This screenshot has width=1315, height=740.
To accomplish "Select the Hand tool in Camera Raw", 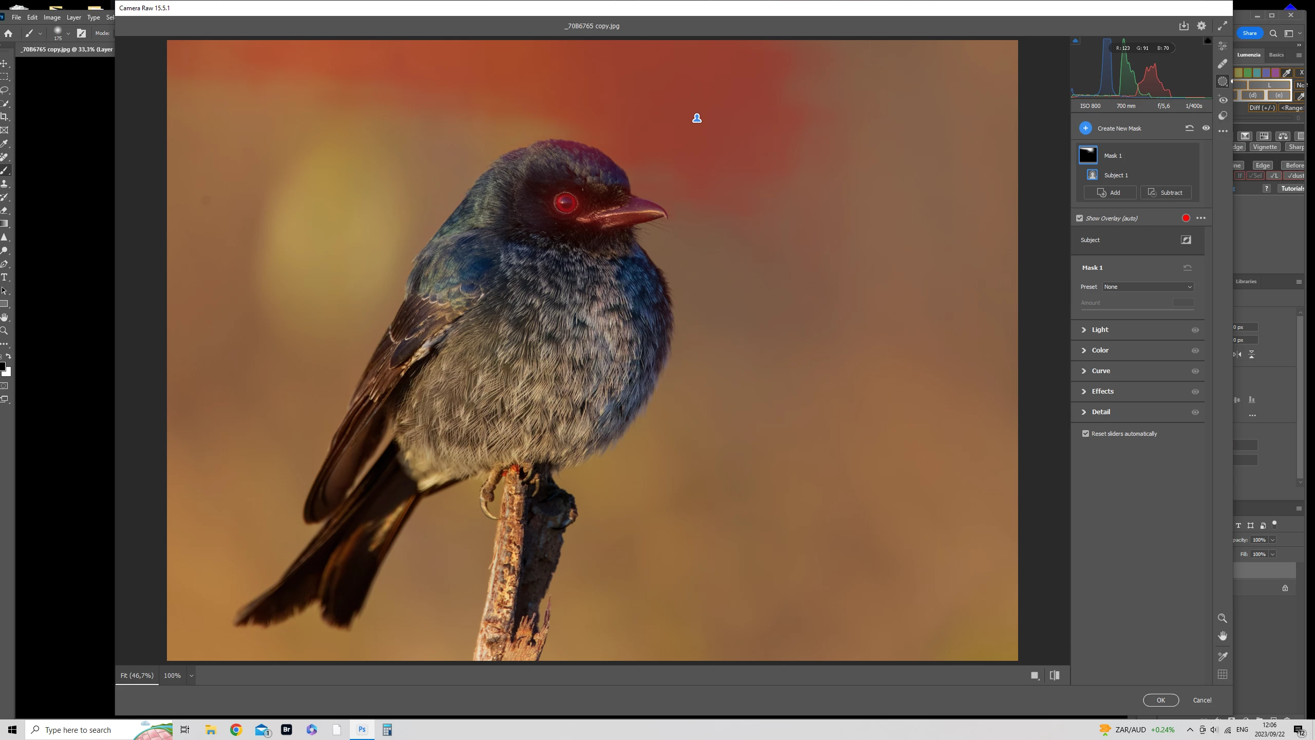I will (x=1222, y=636).
